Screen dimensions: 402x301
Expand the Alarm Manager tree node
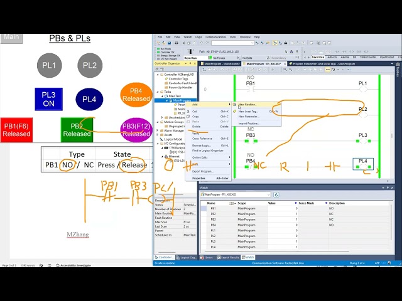[158, 130]
